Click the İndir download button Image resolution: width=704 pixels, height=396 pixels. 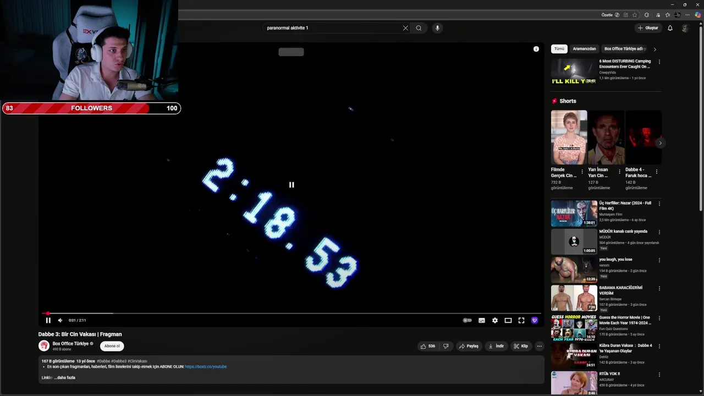point(496,346)
